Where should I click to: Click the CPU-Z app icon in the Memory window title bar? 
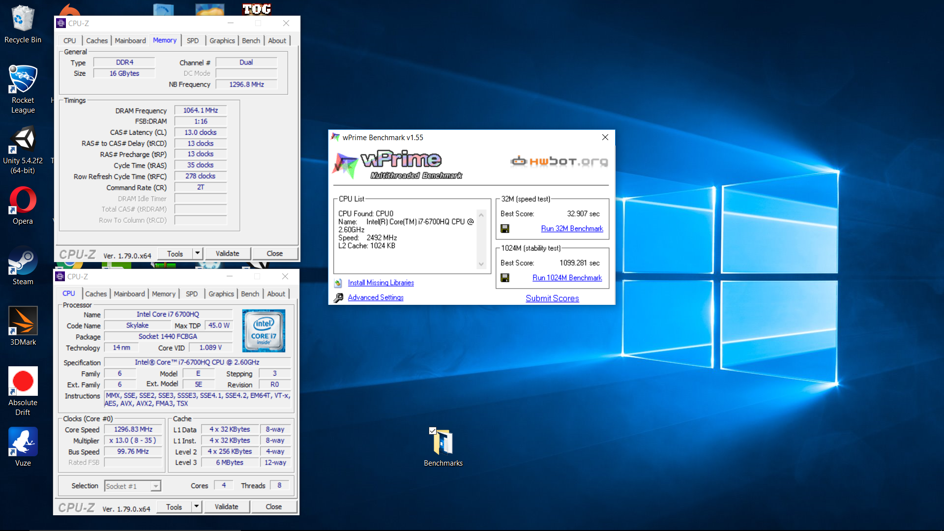pos(61,23)
